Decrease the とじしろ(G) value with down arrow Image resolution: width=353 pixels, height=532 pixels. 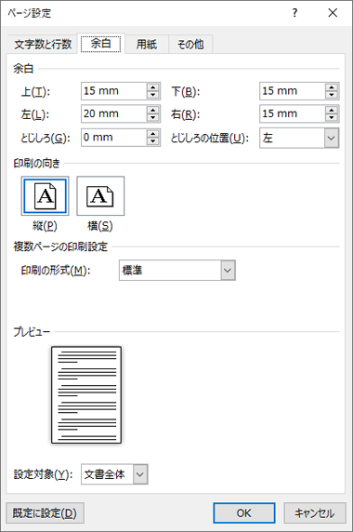pyautogui.click(x=153, y=141)
